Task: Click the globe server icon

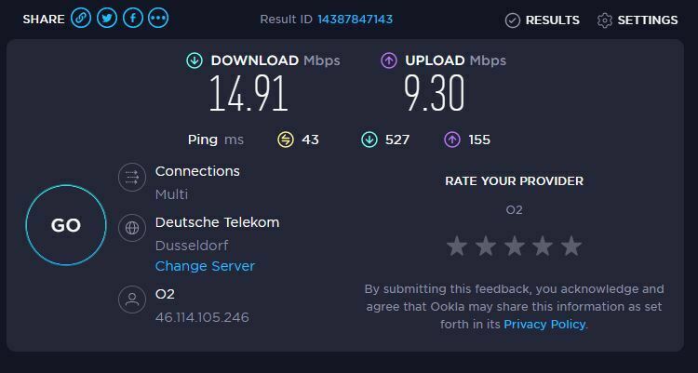Action: tap(132, 228)
